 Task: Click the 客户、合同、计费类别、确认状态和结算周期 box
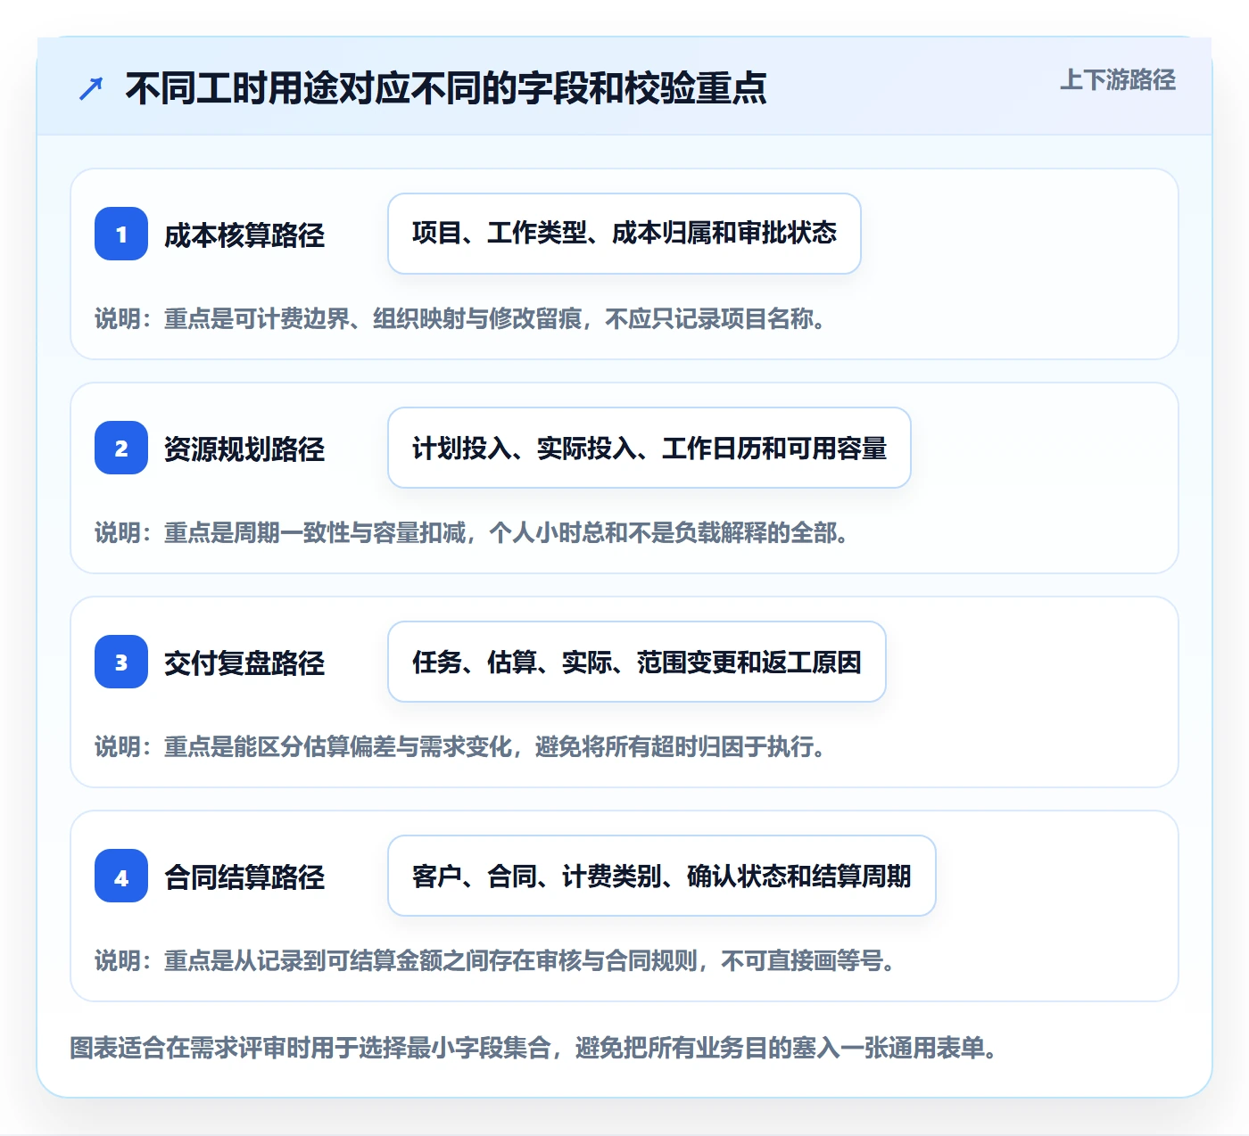pos(662,876)
